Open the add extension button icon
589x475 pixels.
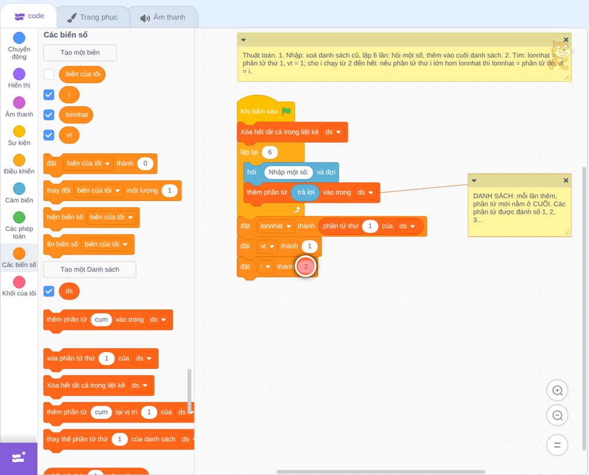pos(19,458)
